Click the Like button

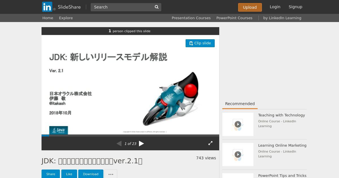tap(69, 174)
